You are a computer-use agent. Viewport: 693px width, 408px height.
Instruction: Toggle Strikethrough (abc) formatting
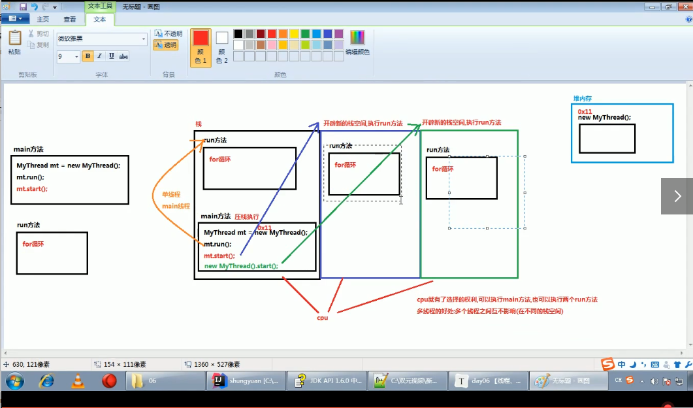(x=123, y=56)
